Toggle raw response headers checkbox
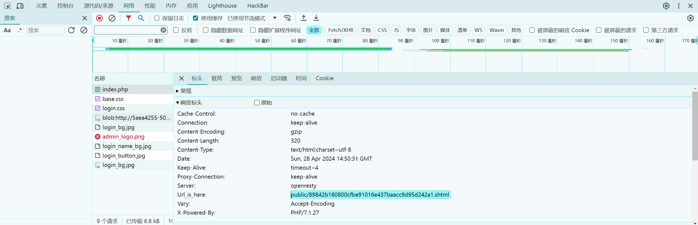Viewport: 698px width, 225px height. 257,103
